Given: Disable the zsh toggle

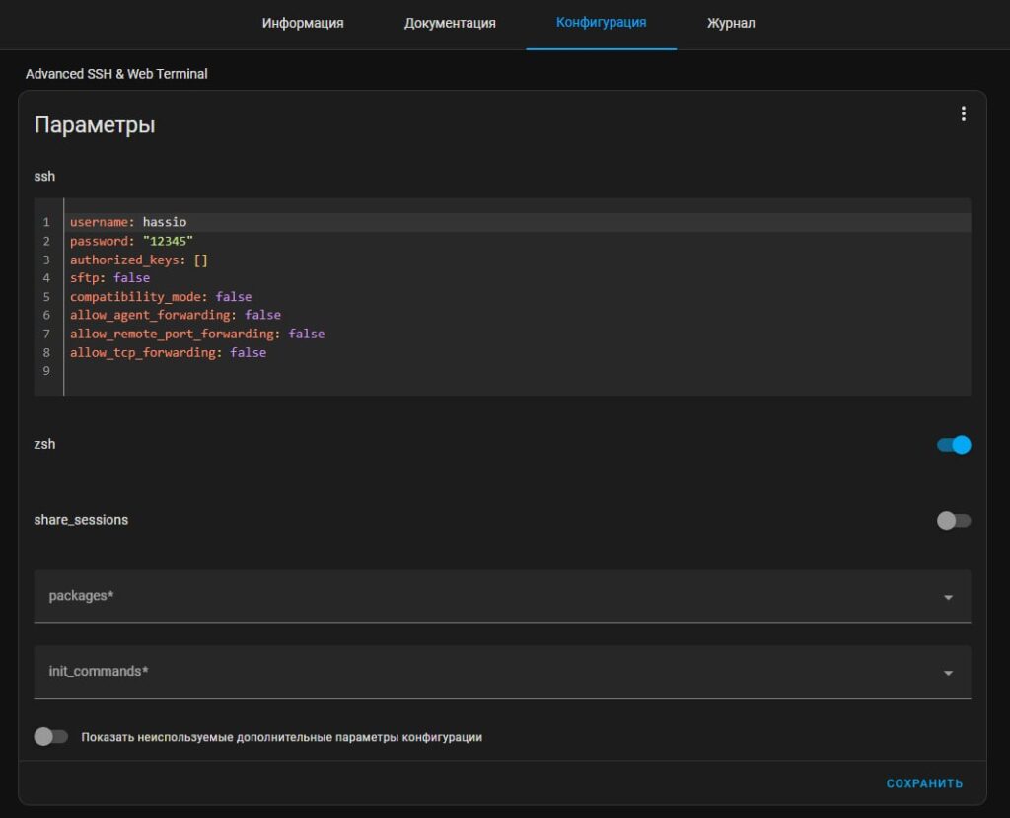Looking at the screenshot, I should point(954,445).
